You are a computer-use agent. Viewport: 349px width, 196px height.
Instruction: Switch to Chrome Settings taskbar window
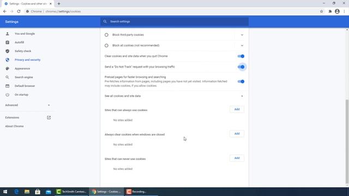pos(106,192)
